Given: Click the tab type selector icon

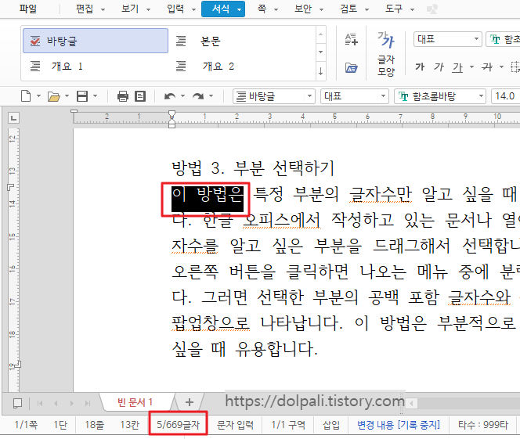Looking at the screenshot, I should point(13,118).
